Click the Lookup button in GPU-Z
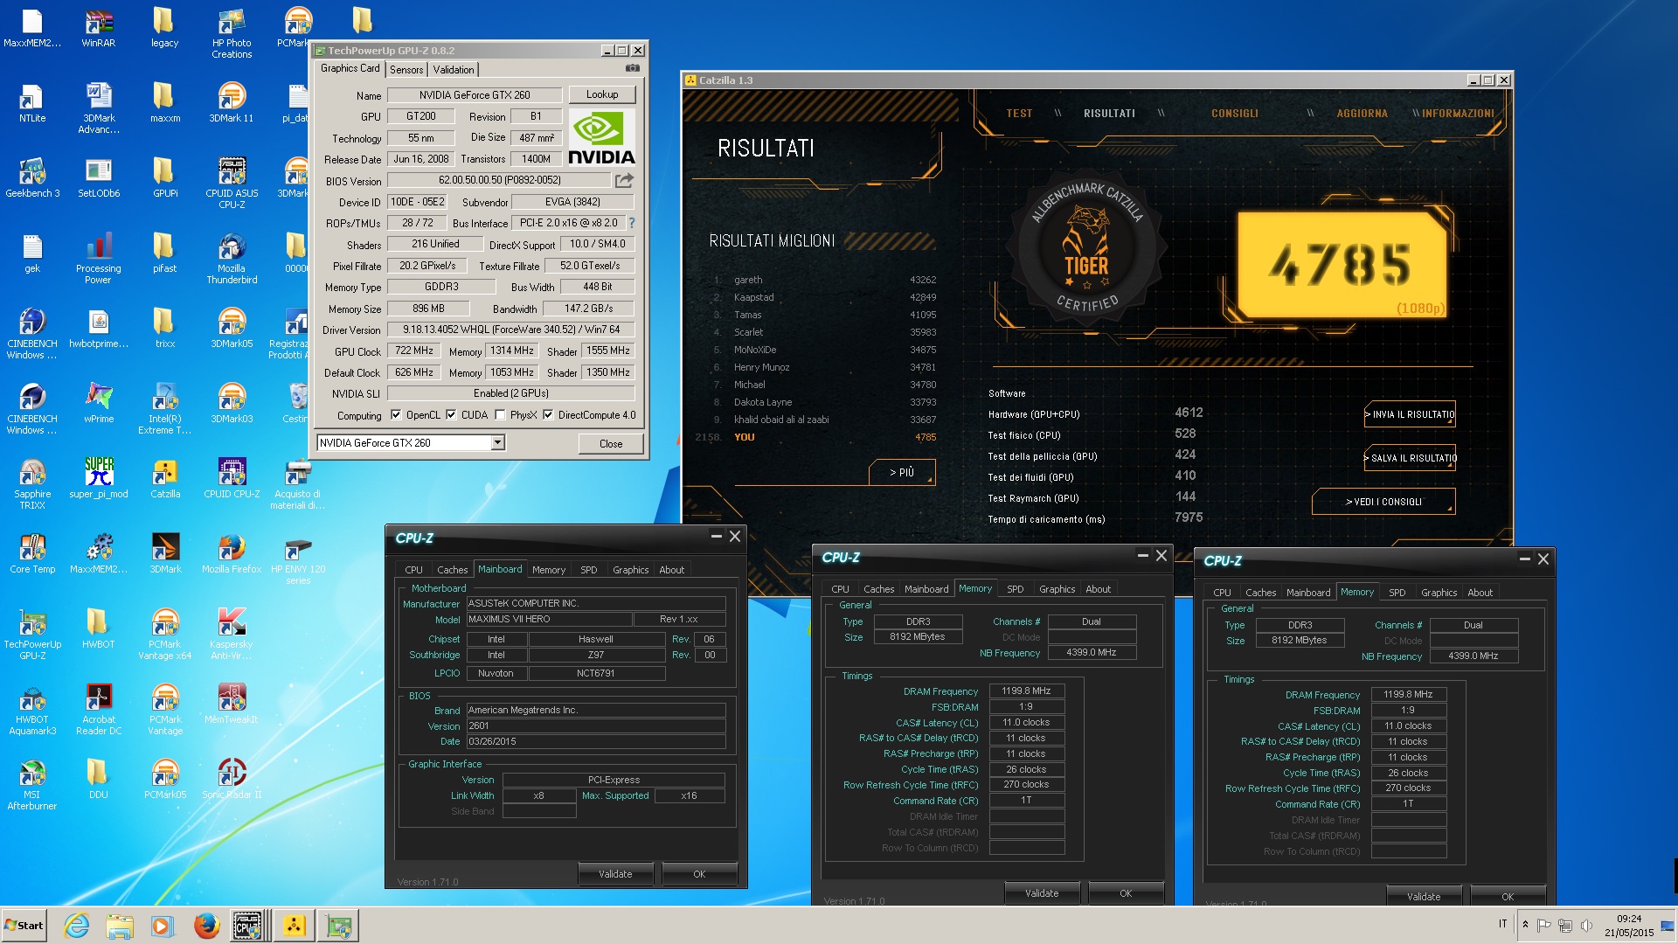Image resolution: width=1678 pixels, height=944 pixels. (602, 94)
